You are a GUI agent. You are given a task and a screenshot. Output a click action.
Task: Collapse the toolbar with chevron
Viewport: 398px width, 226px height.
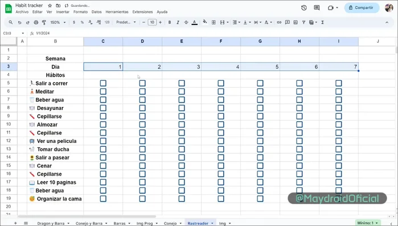click(x=387, y=22)
